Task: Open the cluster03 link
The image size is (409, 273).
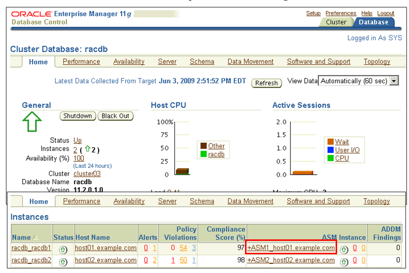Action: click(87, 174)
